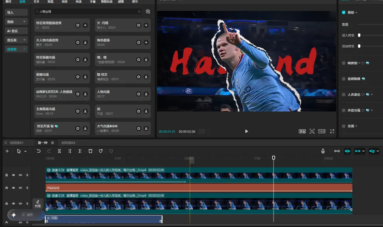This screenshot has height=227, width=383.
Task: Download the 震撼出场 sound effect
Action: [x=85, y=77]
